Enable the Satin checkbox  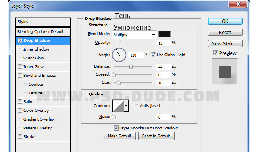tap(20, 102)
